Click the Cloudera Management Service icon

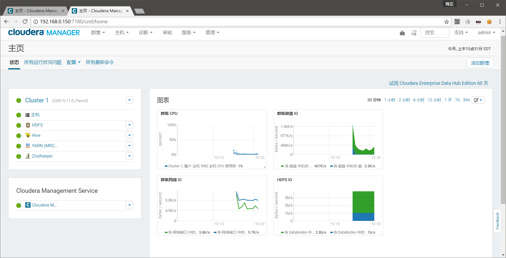28,205
